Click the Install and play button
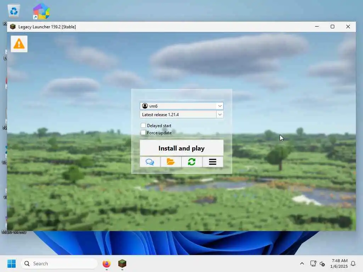This screenshot has height=272, width=363. (x=181, y=148)
